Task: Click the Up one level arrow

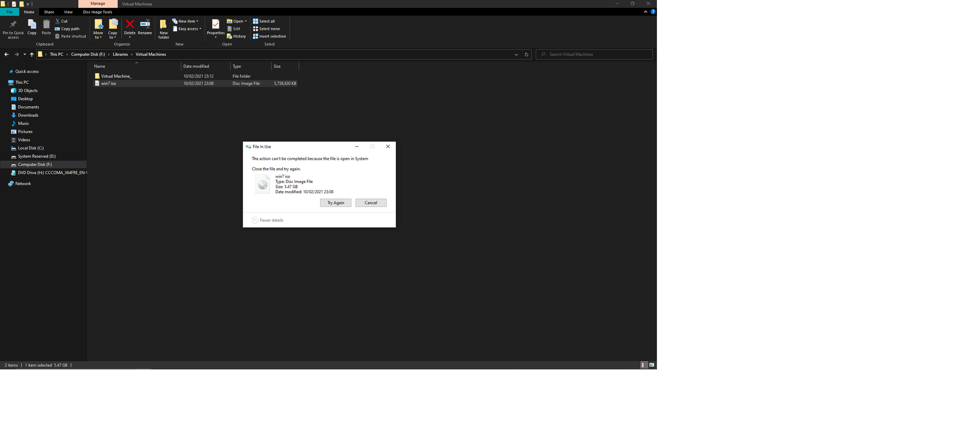Action: [32, 54]
